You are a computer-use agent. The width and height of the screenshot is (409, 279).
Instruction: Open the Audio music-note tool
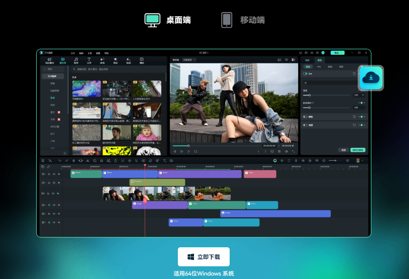[x=76, y=60]
